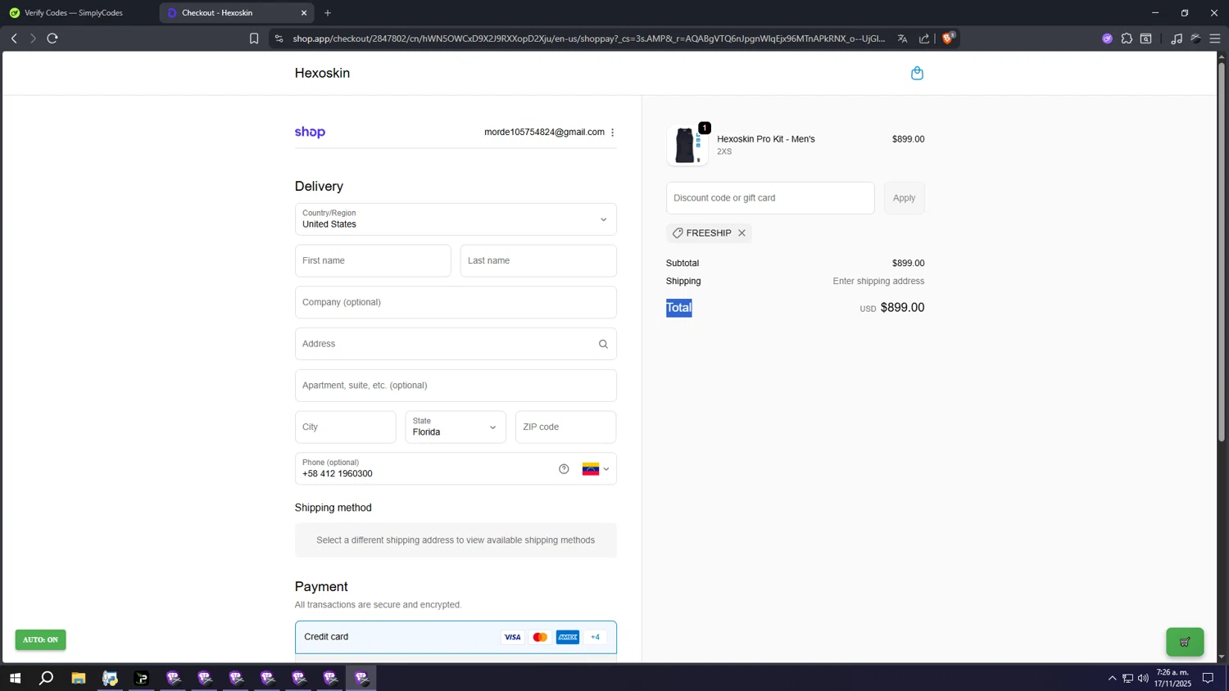Image resolution: width=1229 pixels, height=691 pixels.
Task: Click the translate page icon
Action: (x=902, y=38)
